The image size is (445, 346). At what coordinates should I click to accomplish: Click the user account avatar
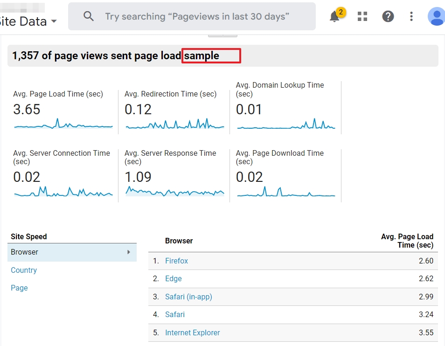437,16
